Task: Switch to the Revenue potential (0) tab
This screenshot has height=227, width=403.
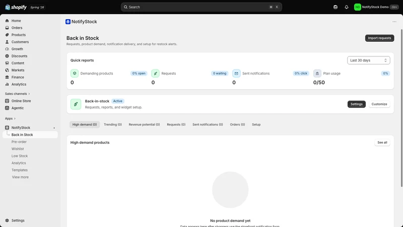Action: pos(144,125)
